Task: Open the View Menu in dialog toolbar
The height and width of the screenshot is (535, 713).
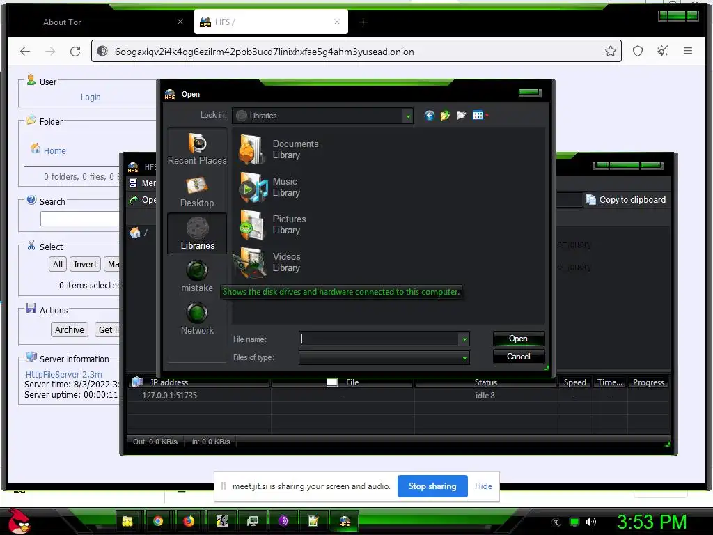Action: pos(480,116)
